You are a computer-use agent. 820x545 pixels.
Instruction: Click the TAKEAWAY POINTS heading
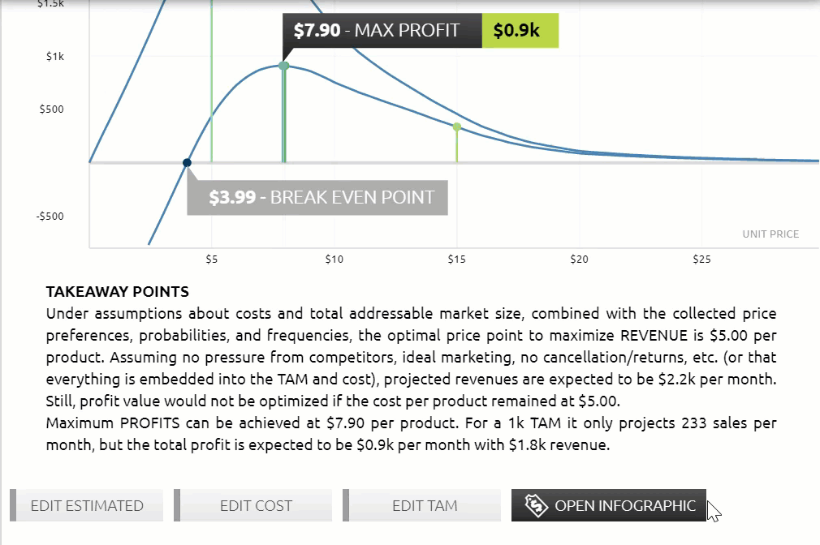pos(117,292)
